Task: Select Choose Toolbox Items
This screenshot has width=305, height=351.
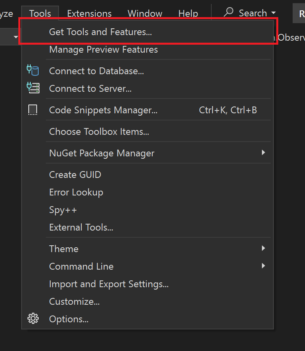Action: click(148, 132)
